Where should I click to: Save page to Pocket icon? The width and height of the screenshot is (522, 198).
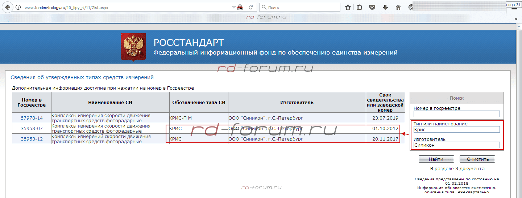click(x=372, y=7)
